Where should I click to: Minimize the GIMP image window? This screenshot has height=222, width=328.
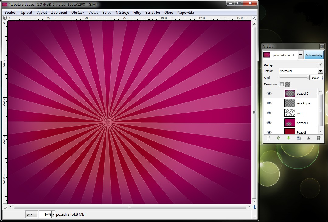coord(231,3)
